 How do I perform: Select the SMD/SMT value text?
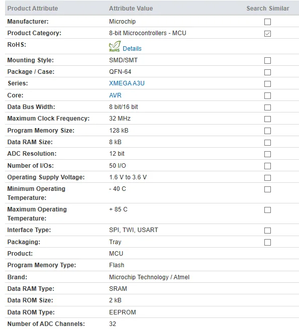click(123, 60)
